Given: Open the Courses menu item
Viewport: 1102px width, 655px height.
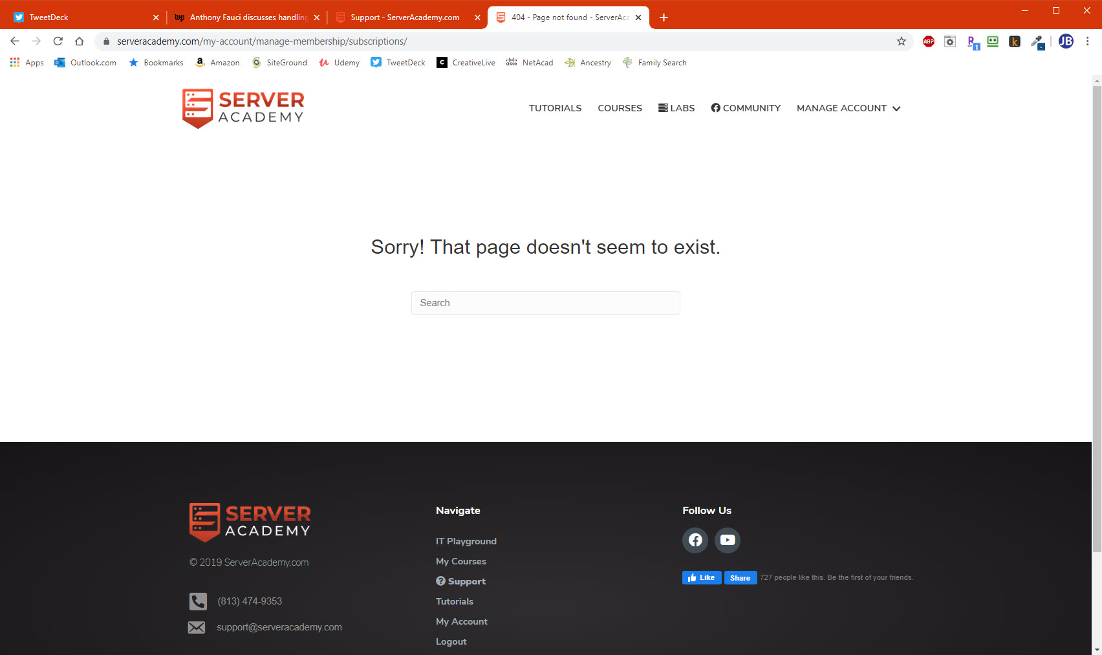Looking at the screenshot, I should [x=620, y=108].
